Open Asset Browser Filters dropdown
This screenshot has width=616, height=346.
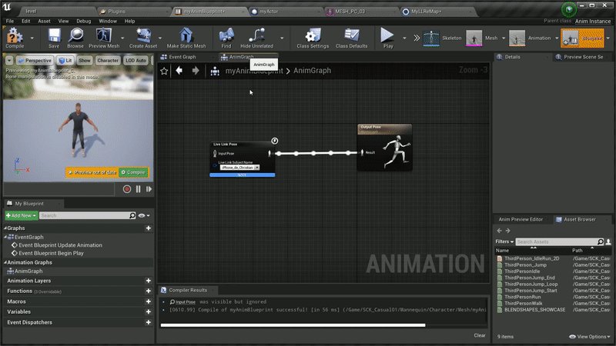pyautogui.click(x=504, y=241)
